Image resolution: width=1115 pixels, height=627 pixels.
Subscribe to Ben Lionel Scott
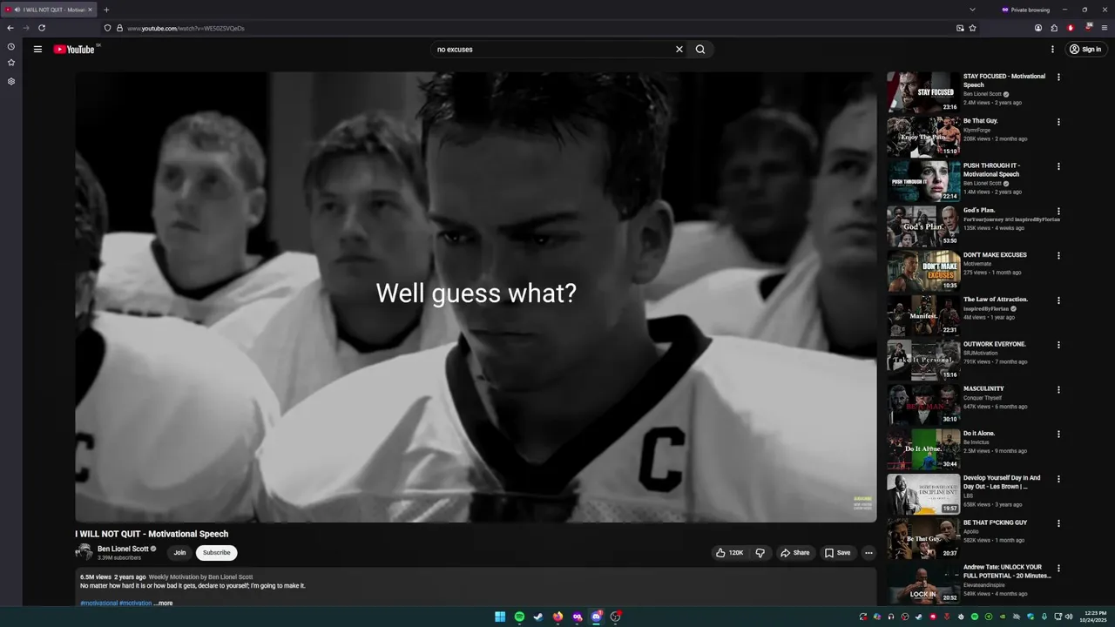(217, 553)
